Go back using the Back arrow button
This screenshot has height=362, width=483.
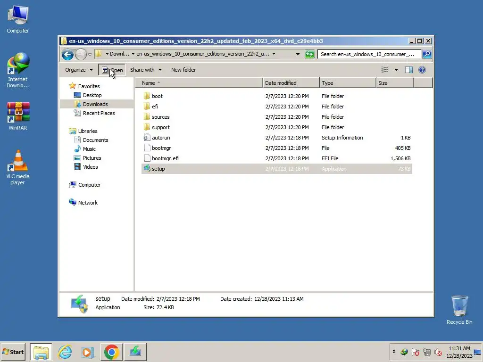pos(67,55)
